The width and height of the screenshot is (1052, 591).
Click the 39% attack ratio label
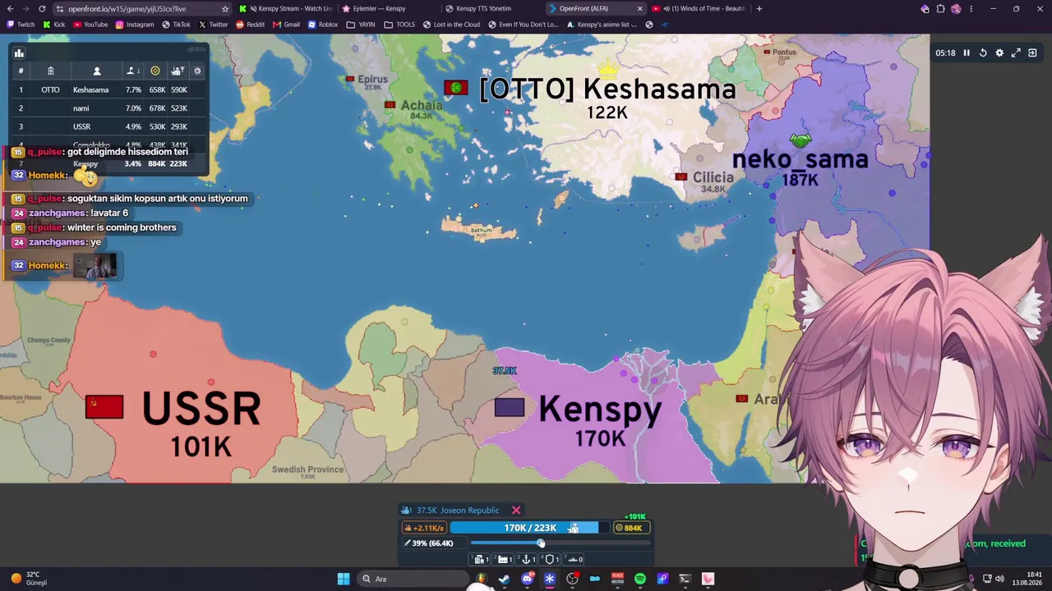(x=433, y=543)
